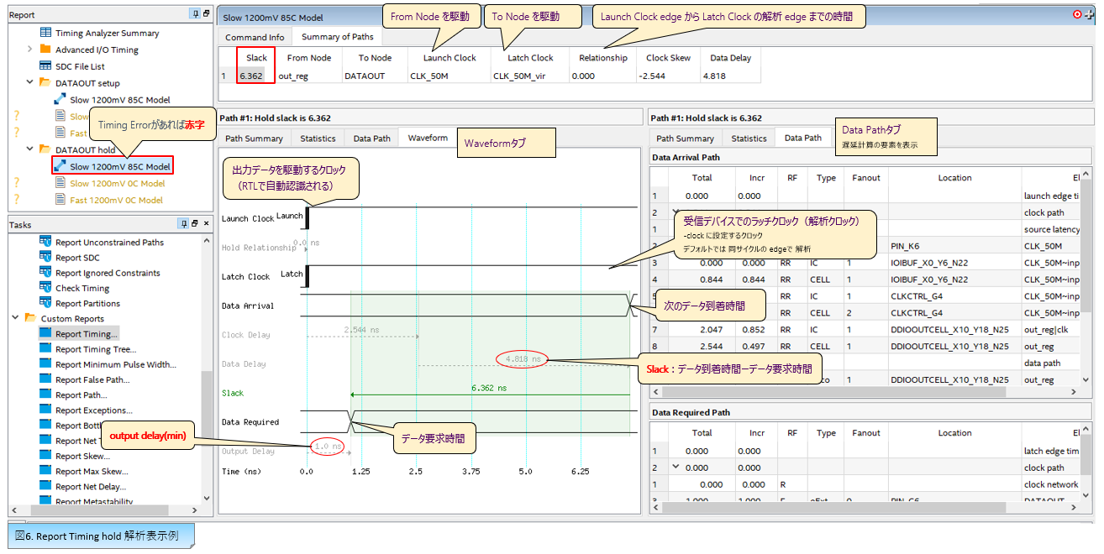Float the Tasks panel with undock icon
The width and height of the screenshot is (1104, 554).
click(x=194, y=224)
